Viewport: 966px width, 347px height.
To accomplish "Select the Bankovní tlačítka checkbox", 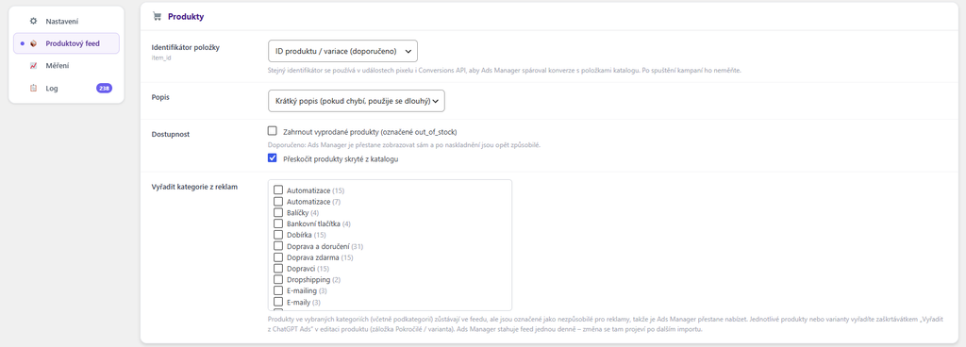I will [x=278, y=223].
